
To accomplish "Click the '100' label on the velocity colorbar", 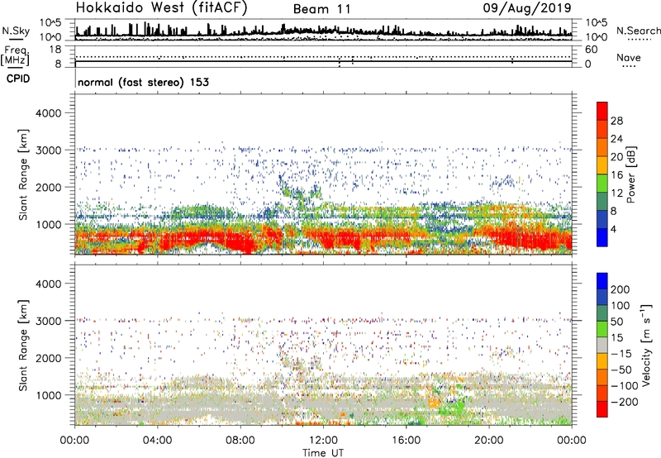I will click(x=621, y=305).
